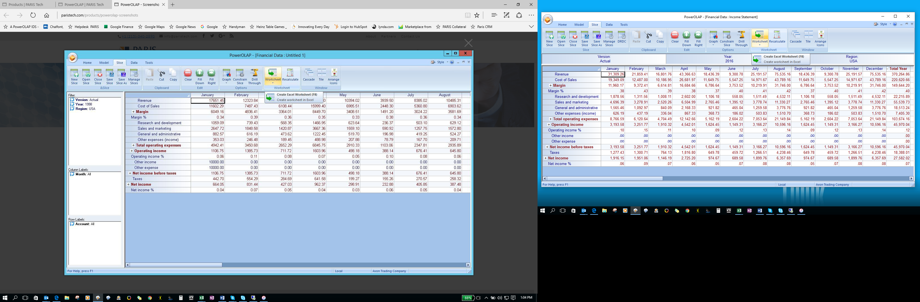Click Close Slice in the Income Statement window
Image resolution: width=920 pixels, height=302 pixels.
click(573, 39)
